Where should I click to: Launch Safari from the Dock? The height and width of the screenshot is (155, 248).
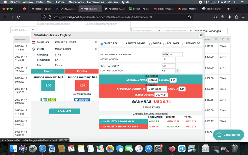42,149
